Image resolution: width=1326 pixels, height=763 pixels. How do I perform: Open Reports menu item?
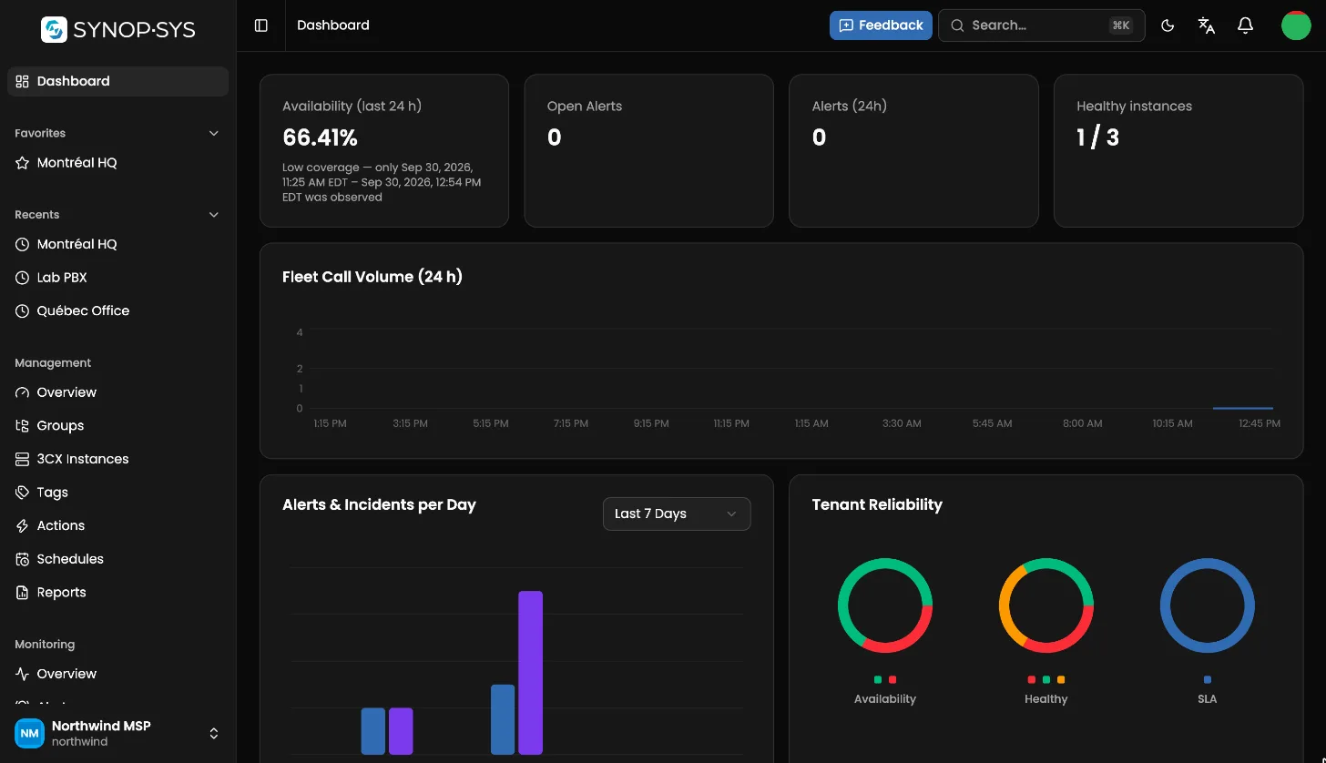117,593
